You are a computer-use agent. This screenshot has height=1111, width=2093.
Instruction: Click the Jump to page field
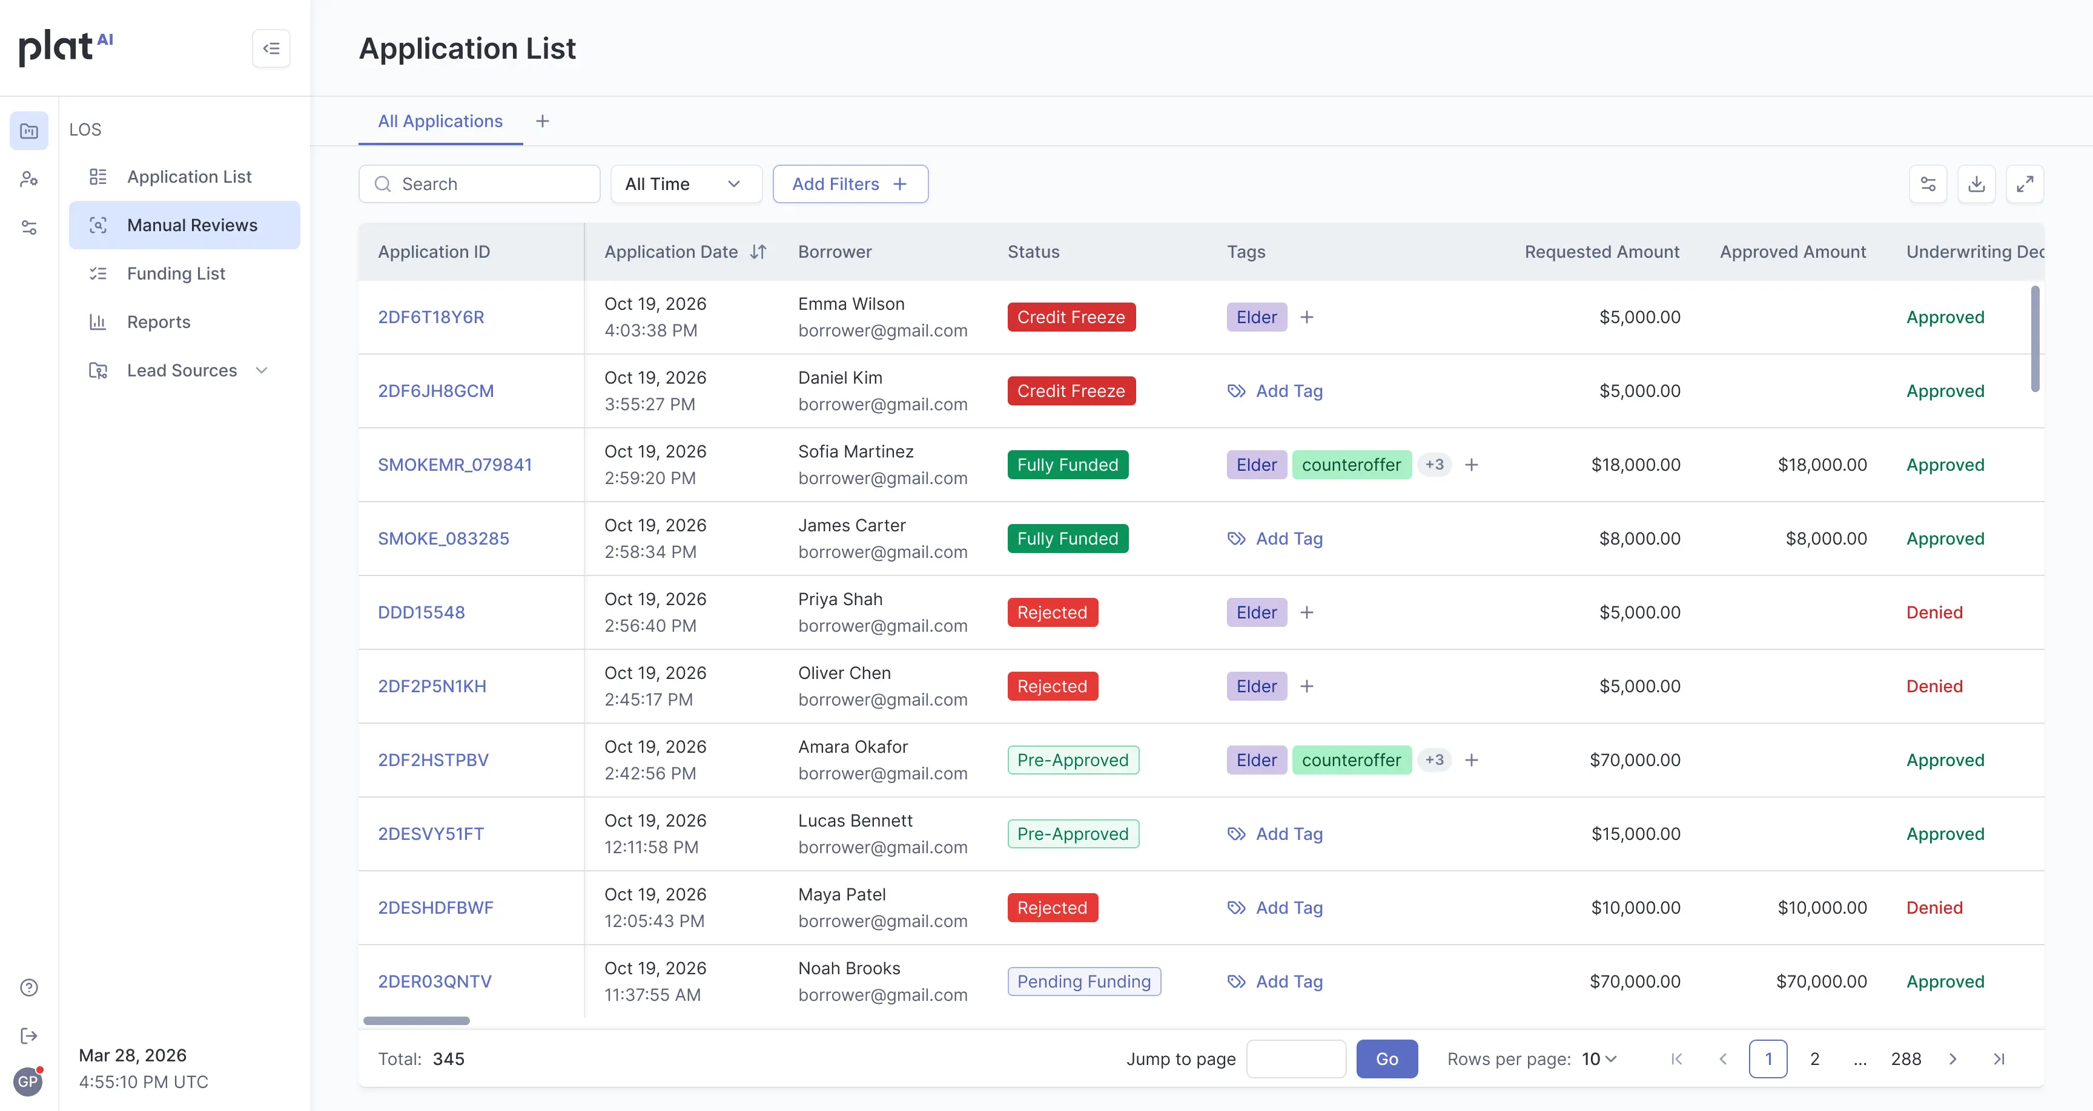(x=1296, y=1059)
